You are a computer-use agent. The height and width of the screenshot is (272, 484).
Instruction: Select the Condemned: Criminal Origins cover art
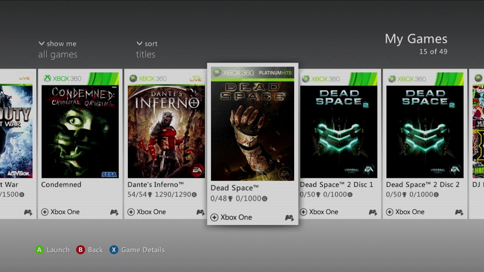pos(80,131)
